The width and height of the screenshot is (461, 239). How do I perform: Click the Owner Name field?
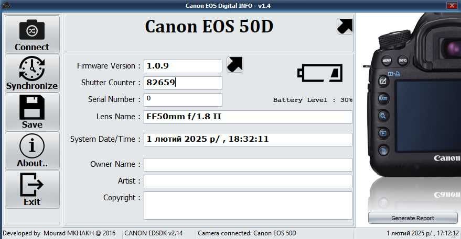pos(248,165)
